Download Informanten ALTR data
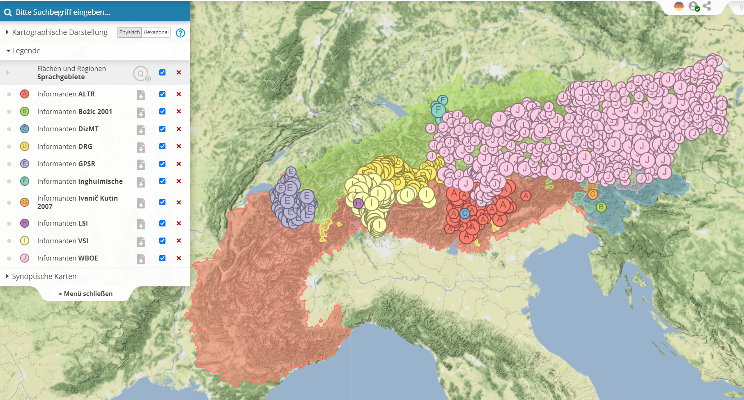The width and height of the screenshot is (744, 400). pos(141,95)
